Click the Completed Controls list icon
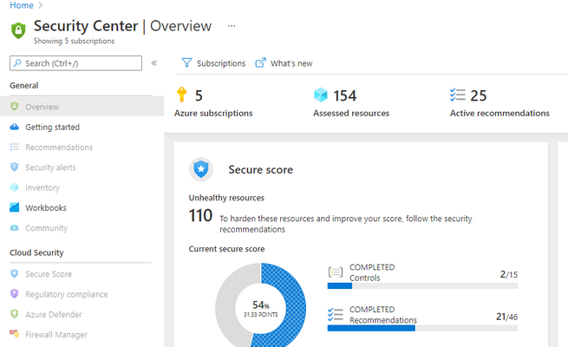568x347 pixels. coord(336,272)
